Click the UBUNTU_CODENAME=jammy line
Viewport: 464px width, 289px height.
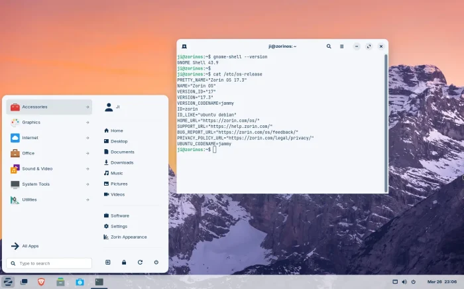click(x=204, y=144)
